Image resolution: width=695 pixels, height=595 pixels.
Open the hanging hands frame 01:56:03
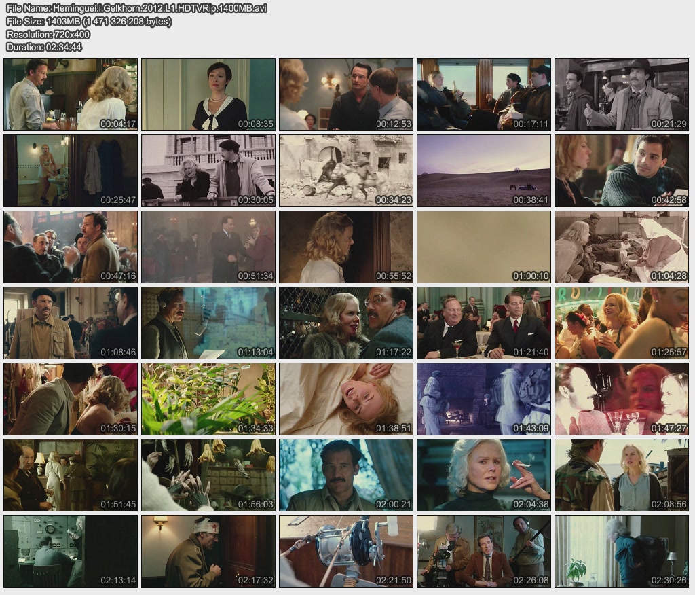[208, 475]
